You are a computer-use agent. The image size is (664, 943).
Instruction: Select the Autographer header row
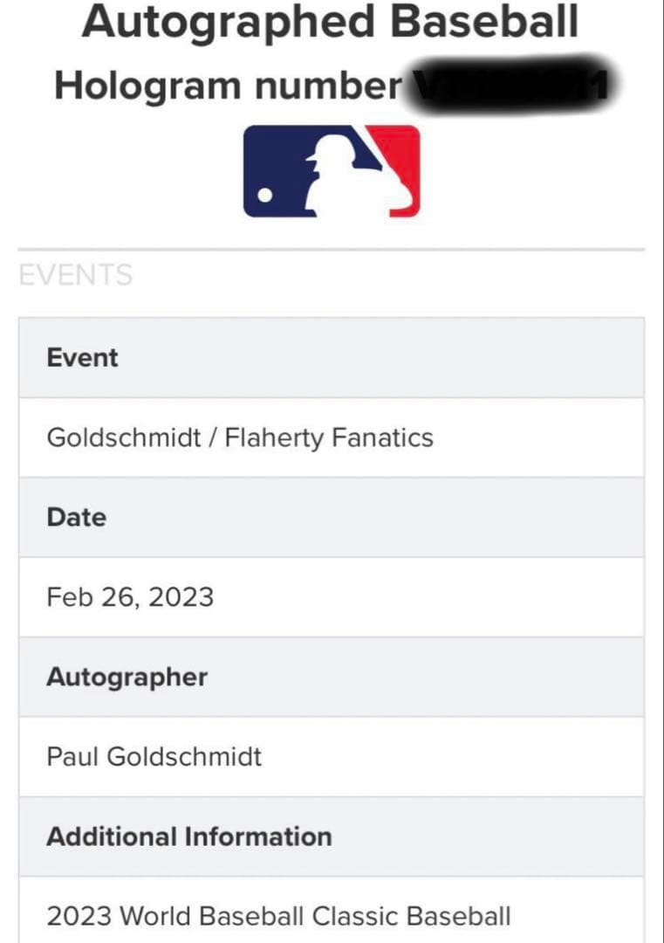332,677
